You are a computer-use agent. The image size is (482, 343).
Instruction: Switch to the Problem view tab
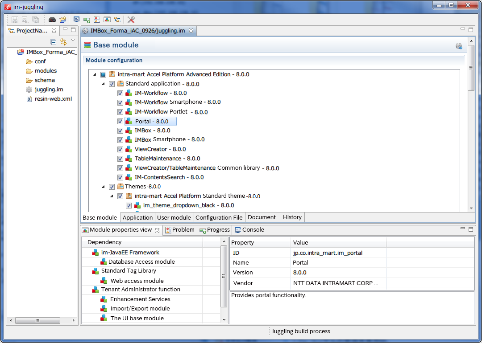(x=180, y=230)
